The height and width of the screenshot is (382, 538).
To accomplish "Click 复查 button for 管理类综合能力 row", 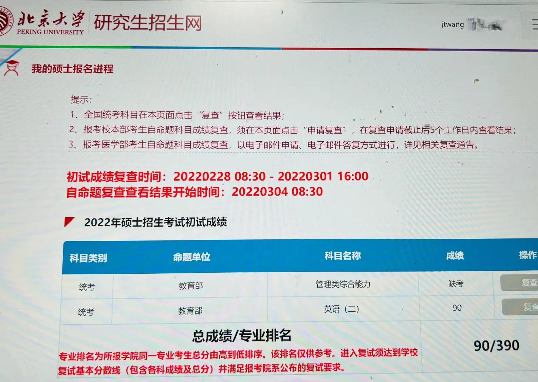I will pos(520,283).
